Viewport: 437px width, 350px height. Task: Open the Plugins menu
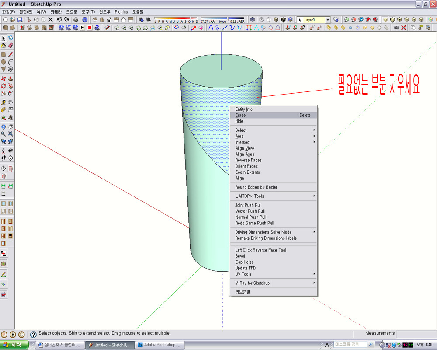(x=121, y=12)
